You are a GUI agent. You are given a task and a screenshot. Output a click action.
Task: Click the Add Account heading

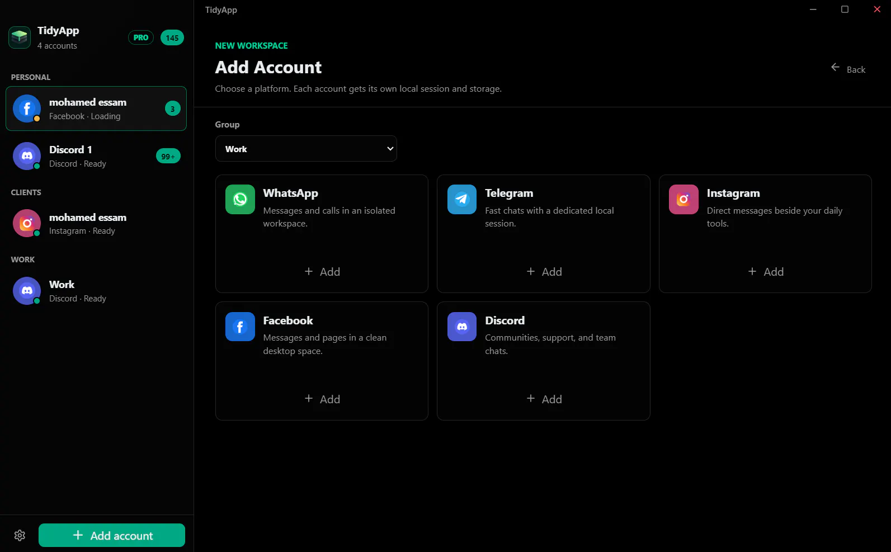268,67
